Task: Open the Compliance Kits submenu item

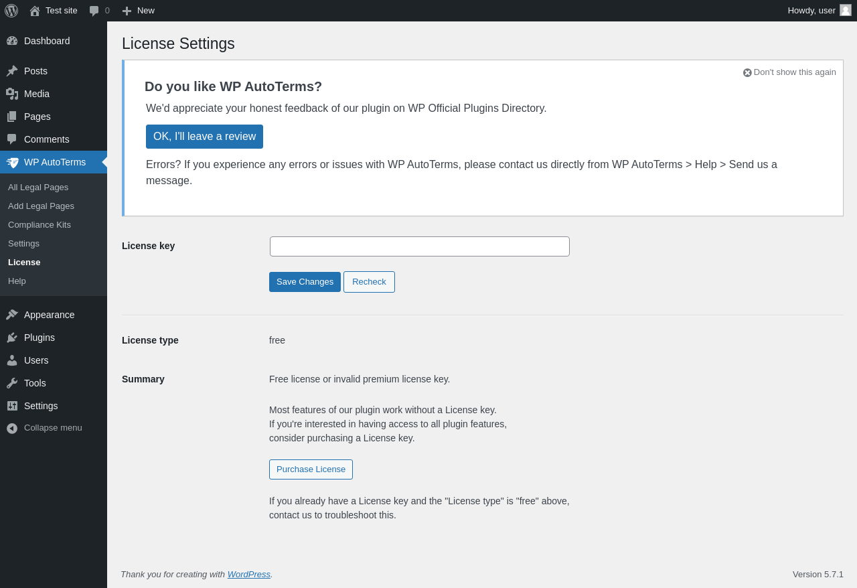Action: [40, 225]
